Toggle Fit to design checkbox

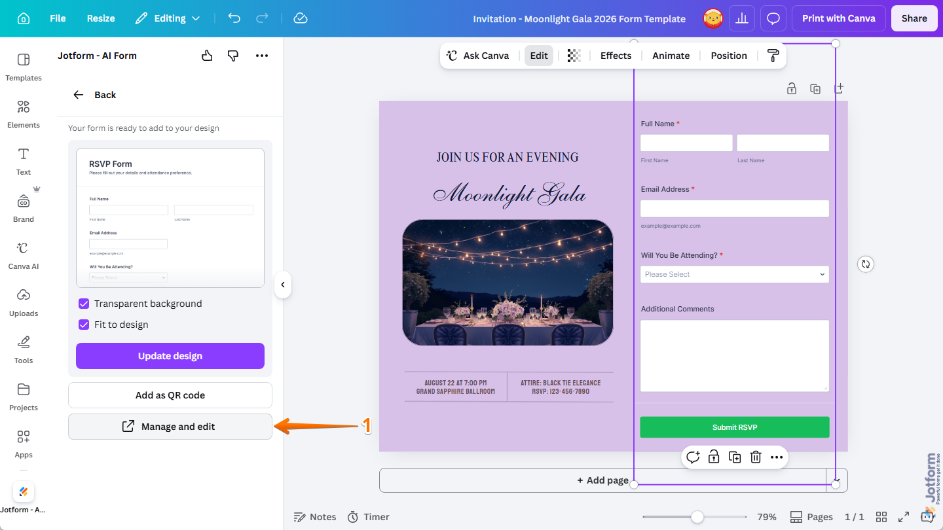click(x=84, y=325)
